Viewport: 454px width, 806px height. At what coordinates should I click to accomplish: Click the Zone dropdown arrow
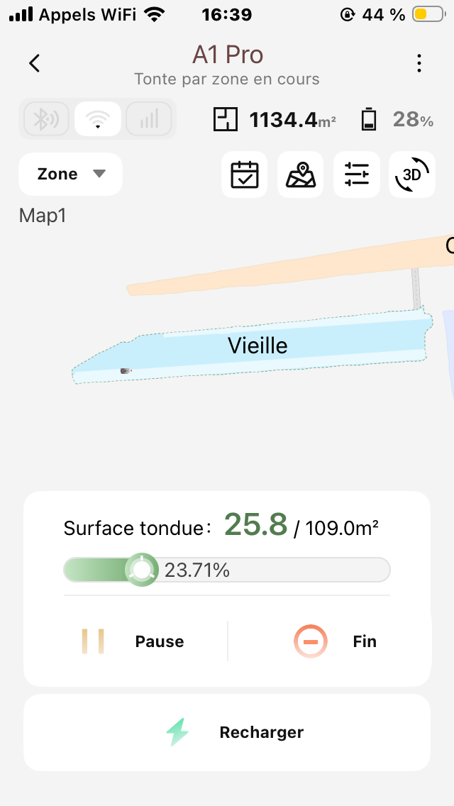[x=99, y=174]
